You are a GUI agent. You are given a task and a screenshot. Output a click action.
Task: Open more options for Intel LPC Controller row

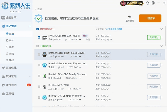tap(162, 98)
